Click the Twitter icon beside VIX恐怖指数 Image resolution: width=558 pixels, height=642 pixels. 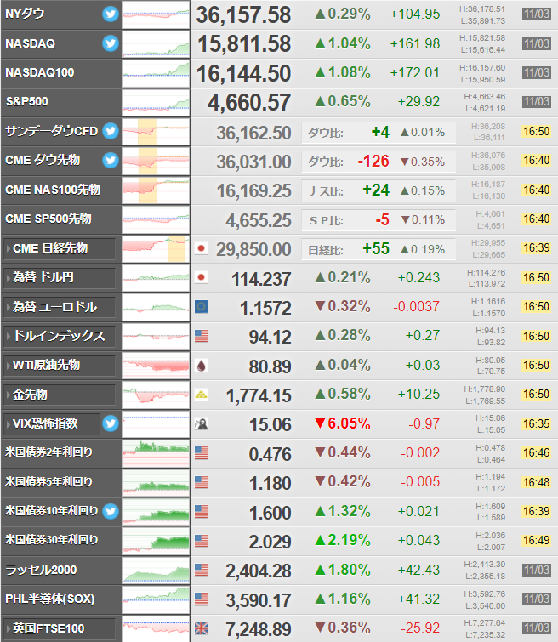(111, 423)
